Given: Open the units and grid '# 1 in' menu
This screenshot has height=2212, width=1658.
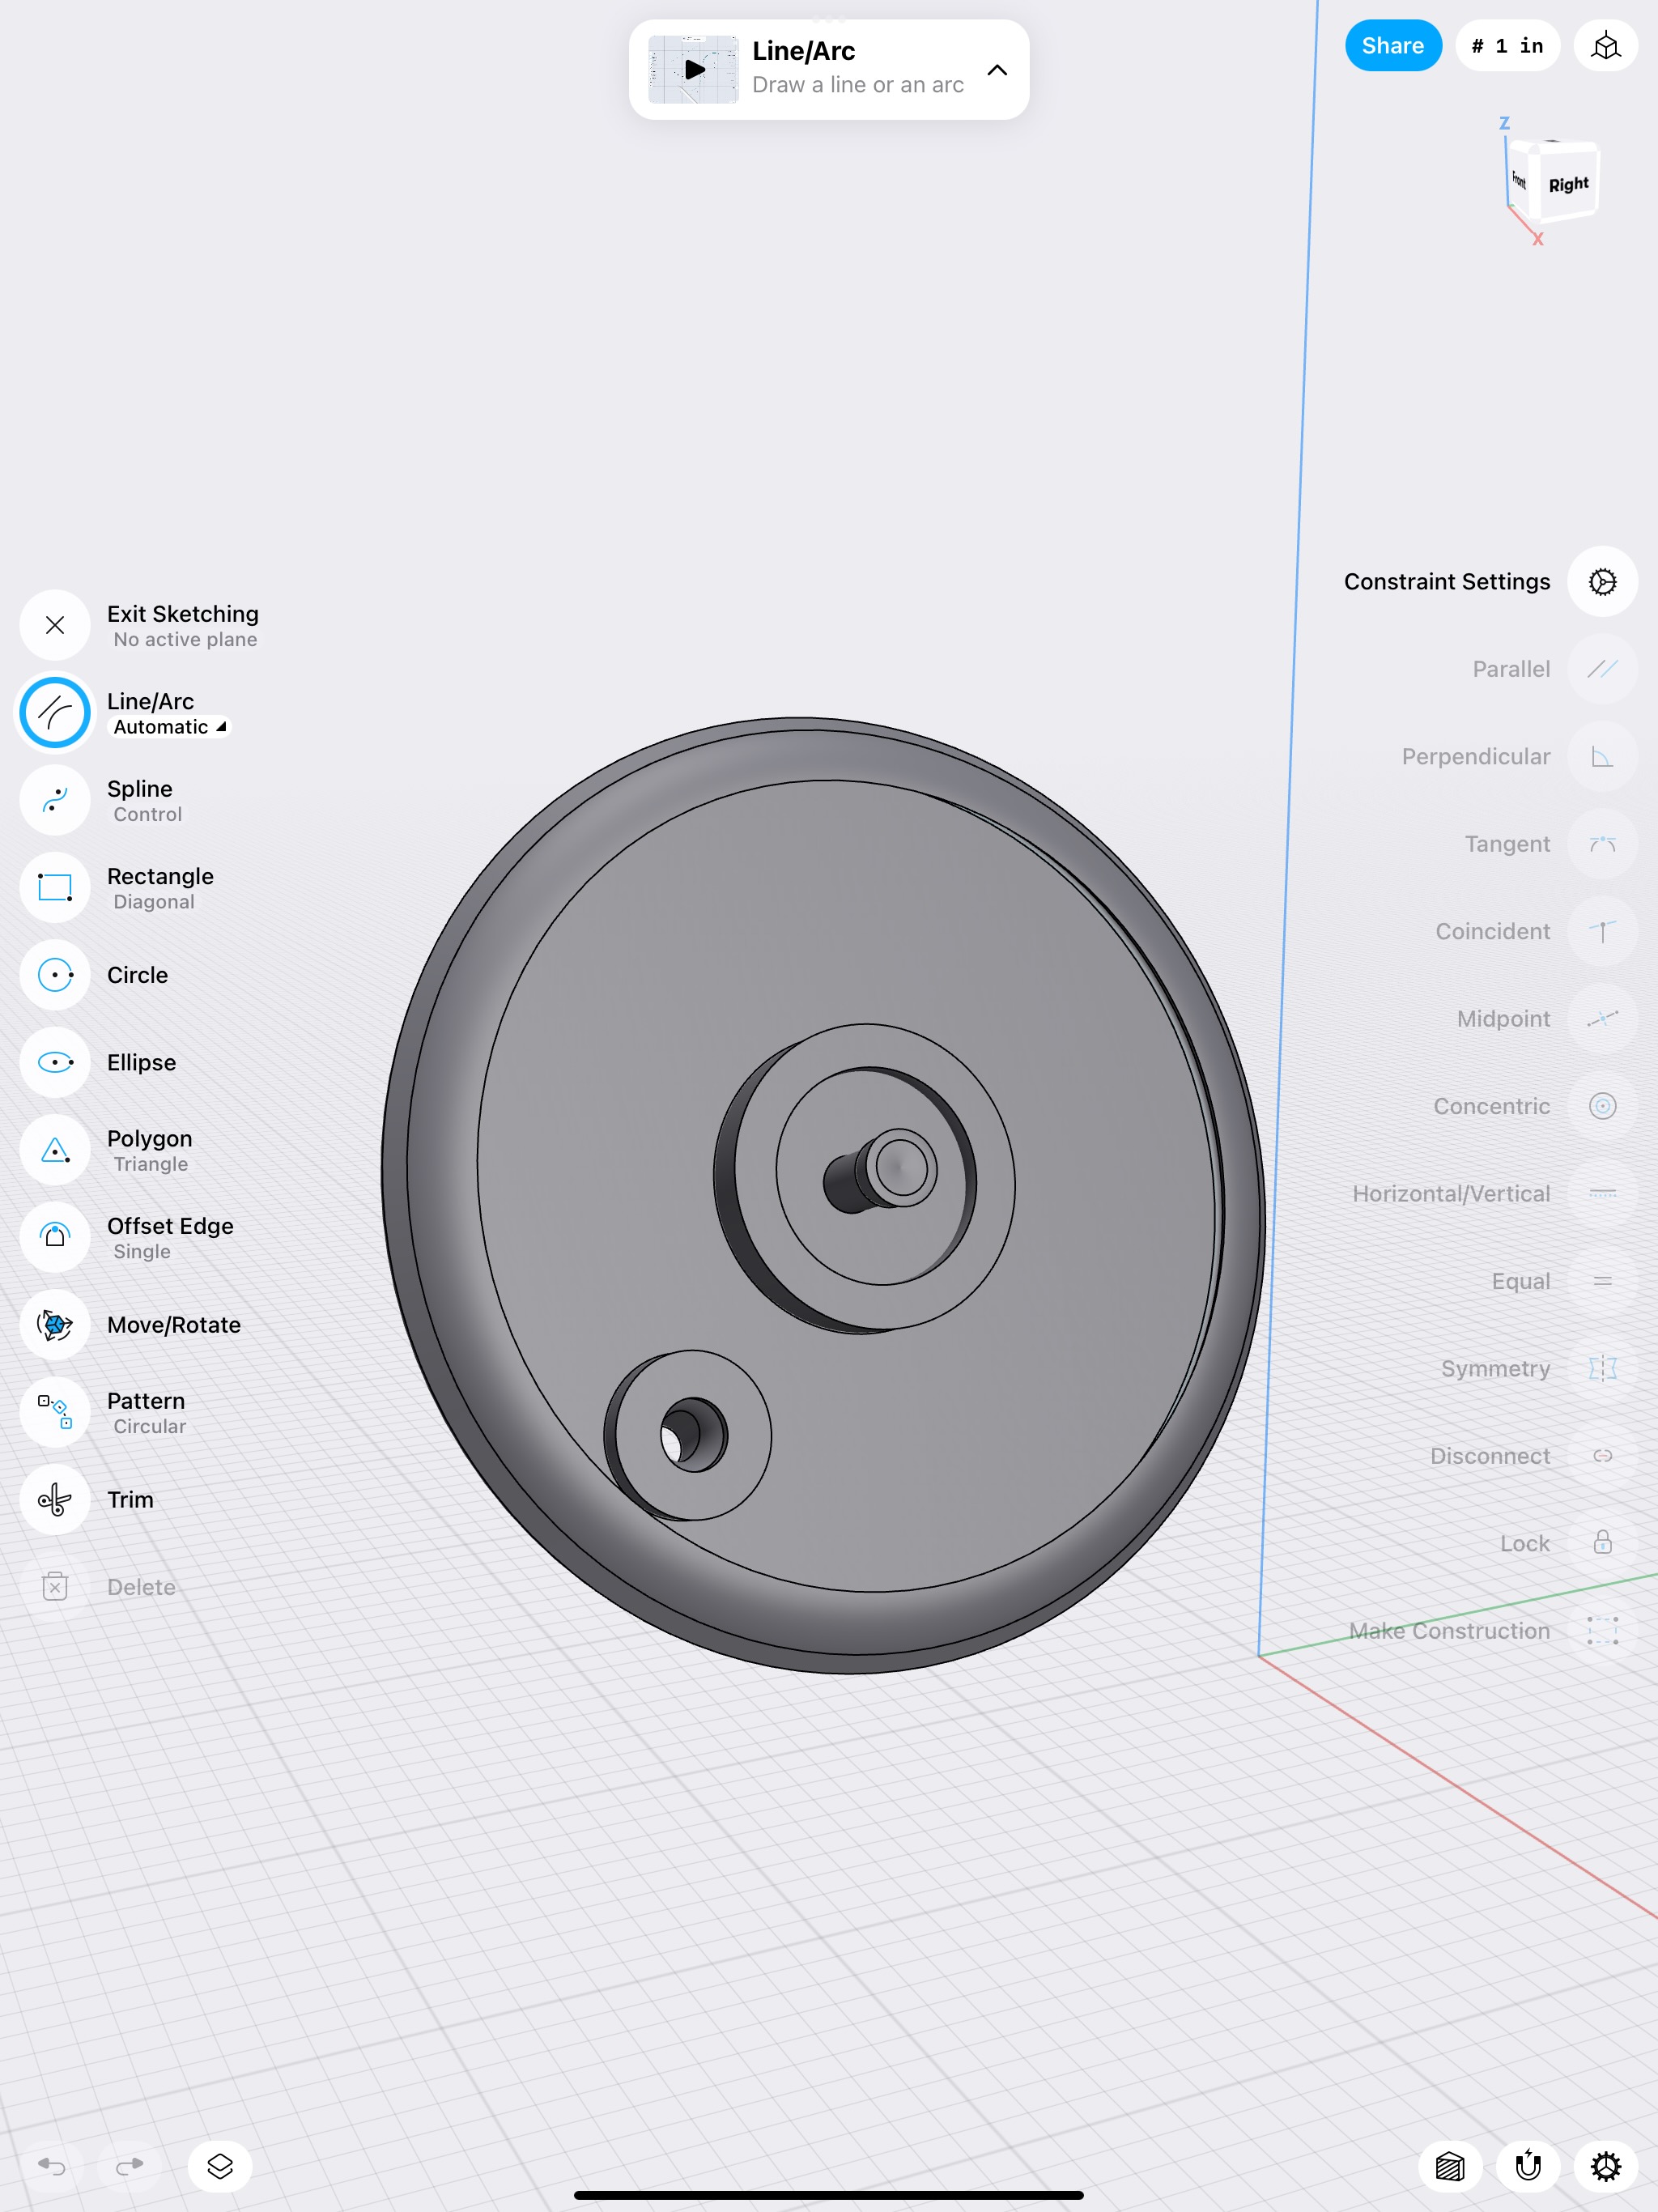Looking at the screenshot, I should pos(1507,46).
